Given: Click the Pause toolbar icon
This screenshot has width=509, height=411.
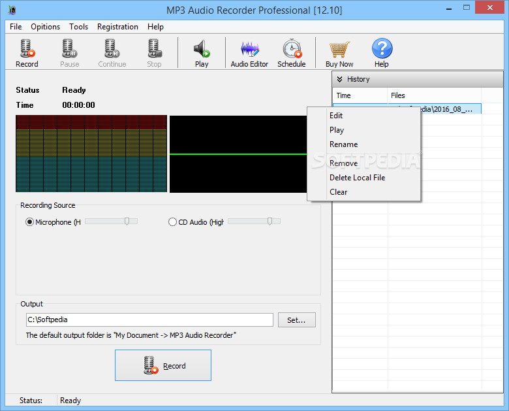Looking at the screenshot, I should (x=69, y=53).
